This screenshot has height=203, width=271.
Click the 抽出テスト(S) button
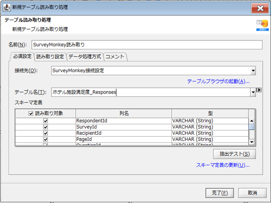(x=235, y=154)
